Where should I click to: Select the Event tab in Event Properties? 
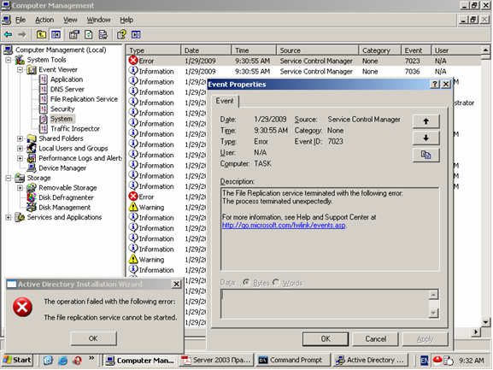(225, 101)
